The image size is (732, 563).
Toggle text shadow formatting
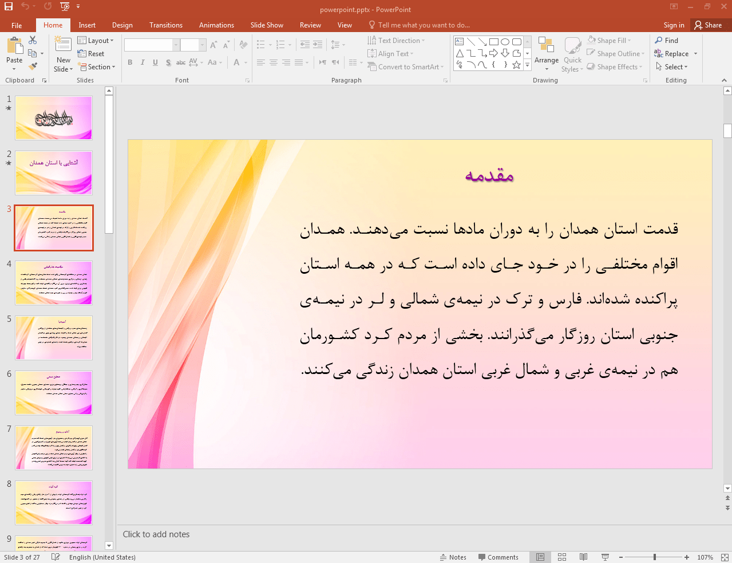(168, 62)
